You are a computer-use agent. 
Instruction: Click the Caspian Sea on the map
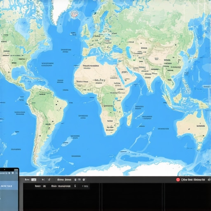[128, 52]
